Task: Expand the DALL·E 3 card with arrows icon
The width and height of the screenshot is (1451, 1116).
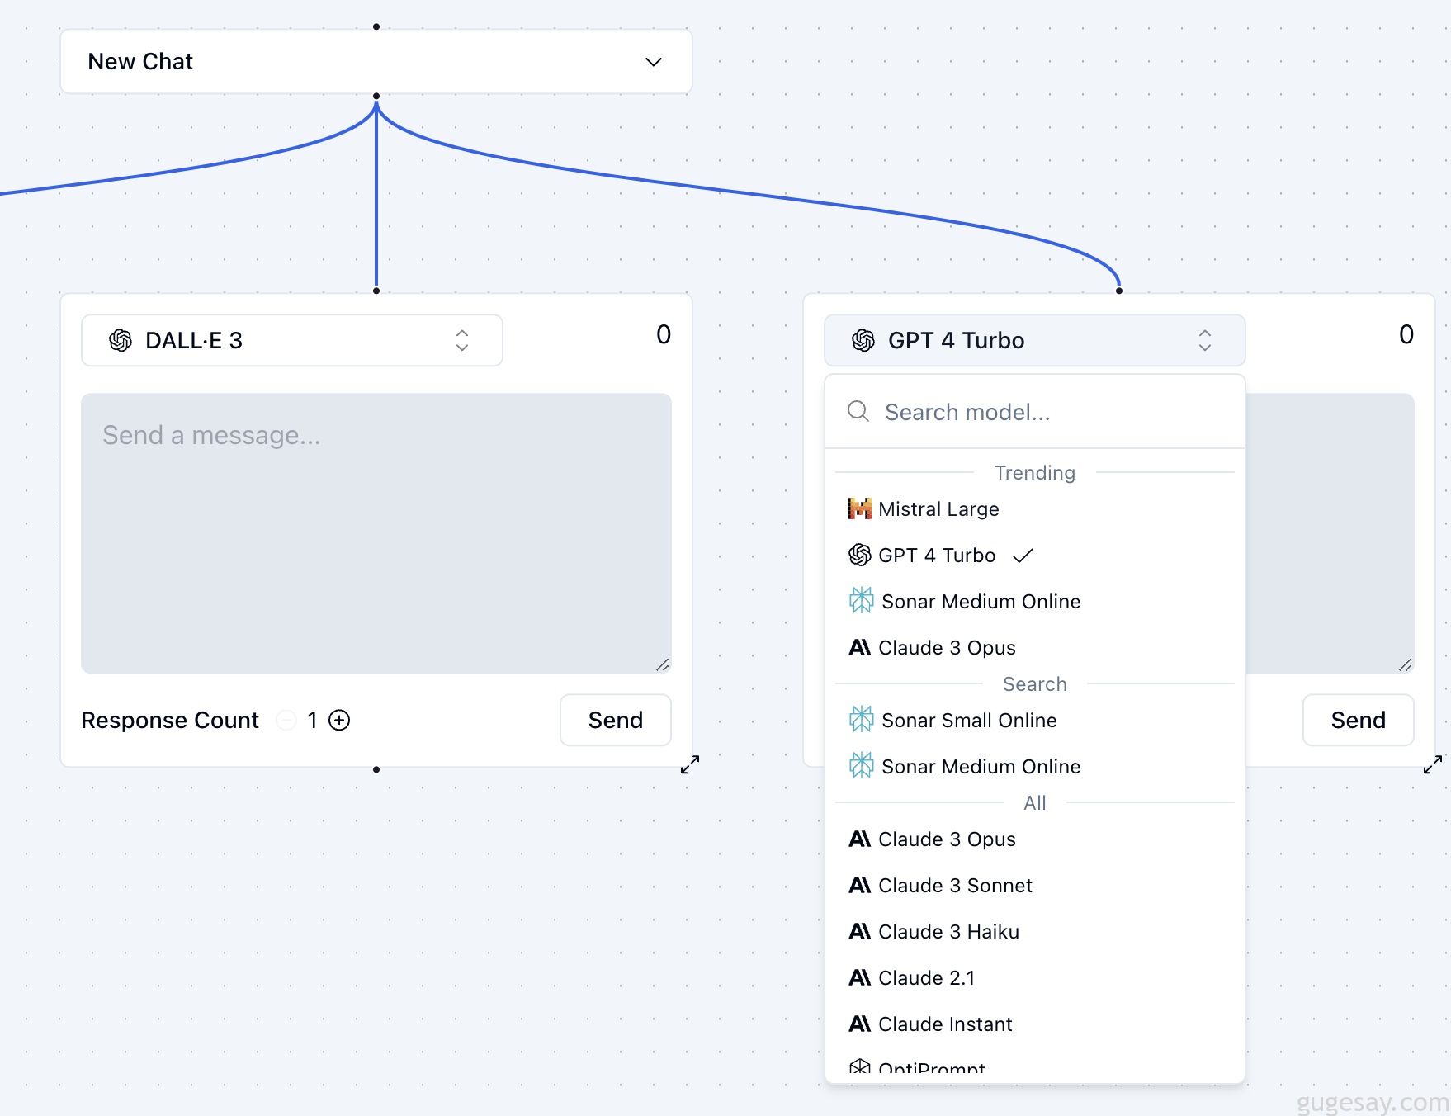Action: pos(690,765)
